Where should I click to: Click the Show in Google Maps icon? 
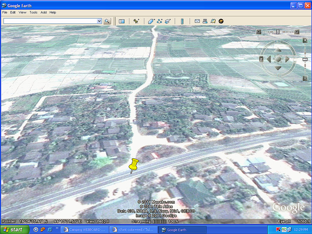(x=213, y=21)
